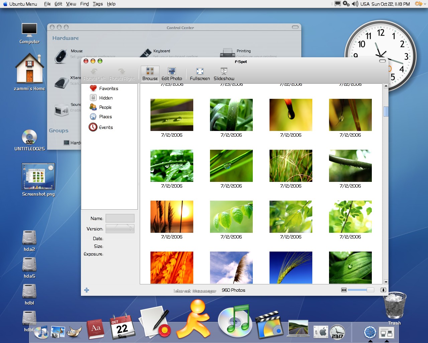Screen dimensions: 428x343
Task: Select the curved branch with droplets thumbnail
Action: tap(350, 166)
